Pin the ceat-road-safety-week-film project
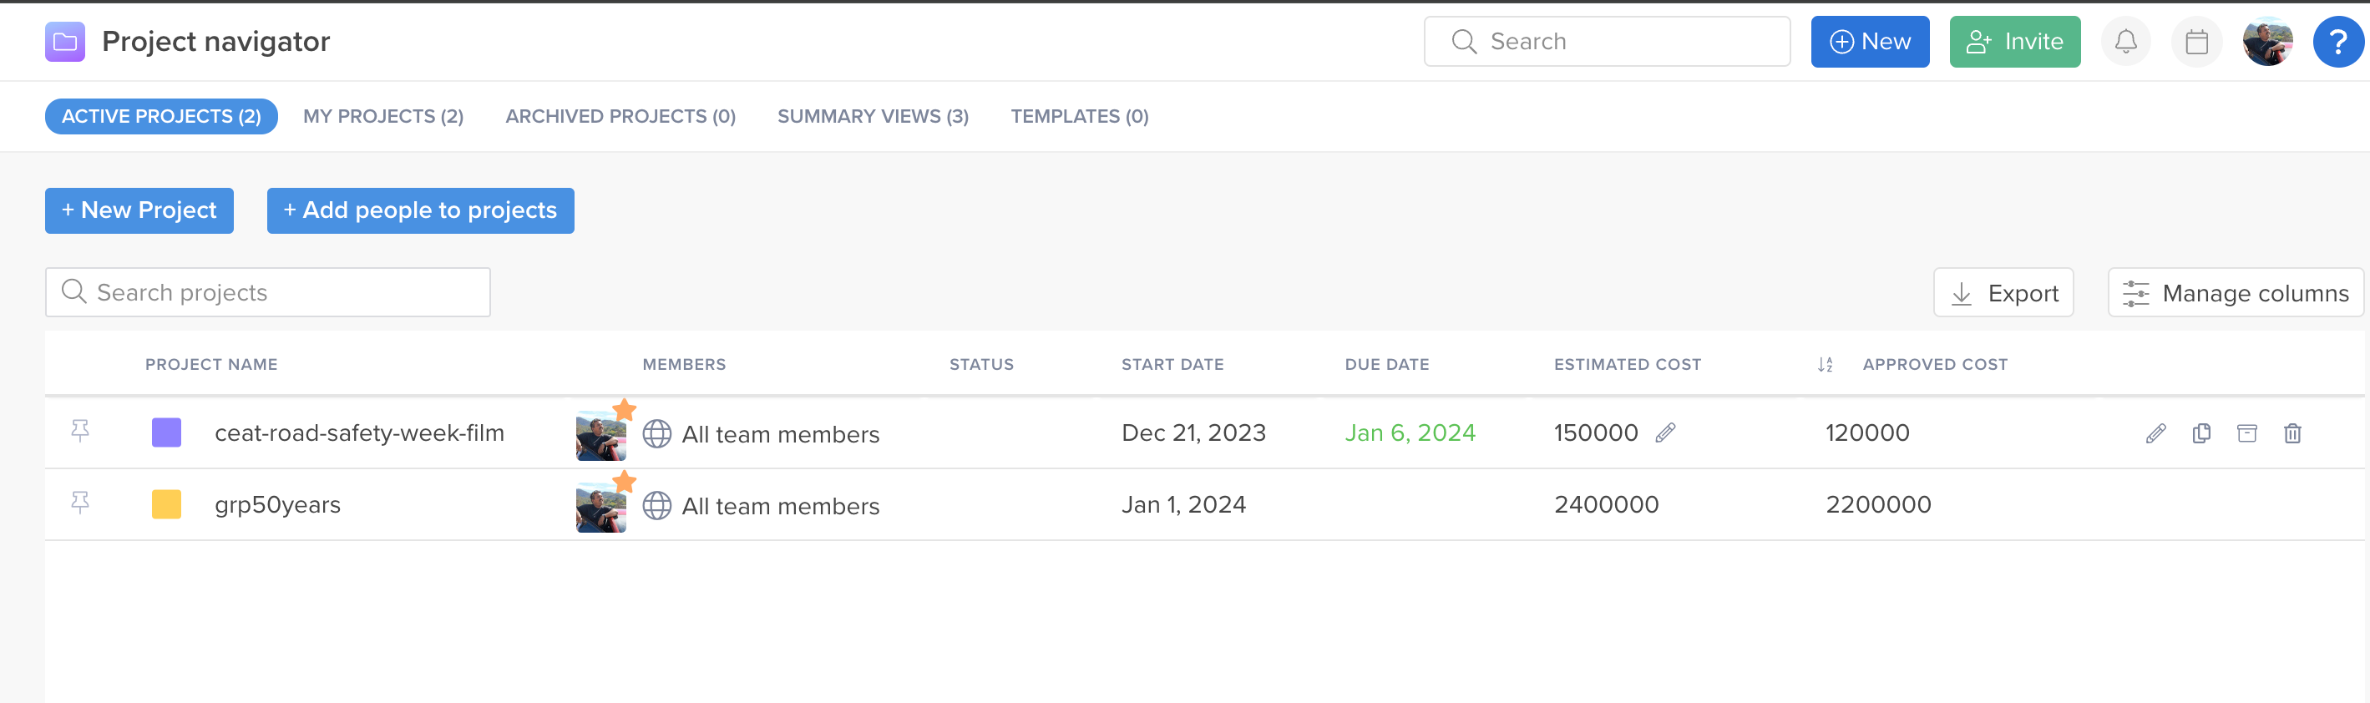 tap(80, 431)
